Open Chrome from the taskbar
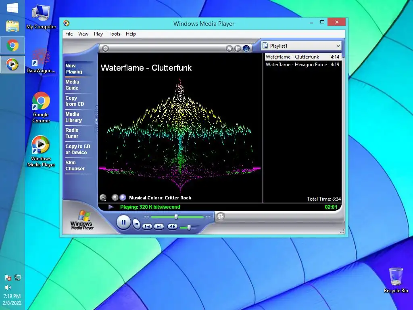Viewport: 413px width, 310px height. [13, 45]
